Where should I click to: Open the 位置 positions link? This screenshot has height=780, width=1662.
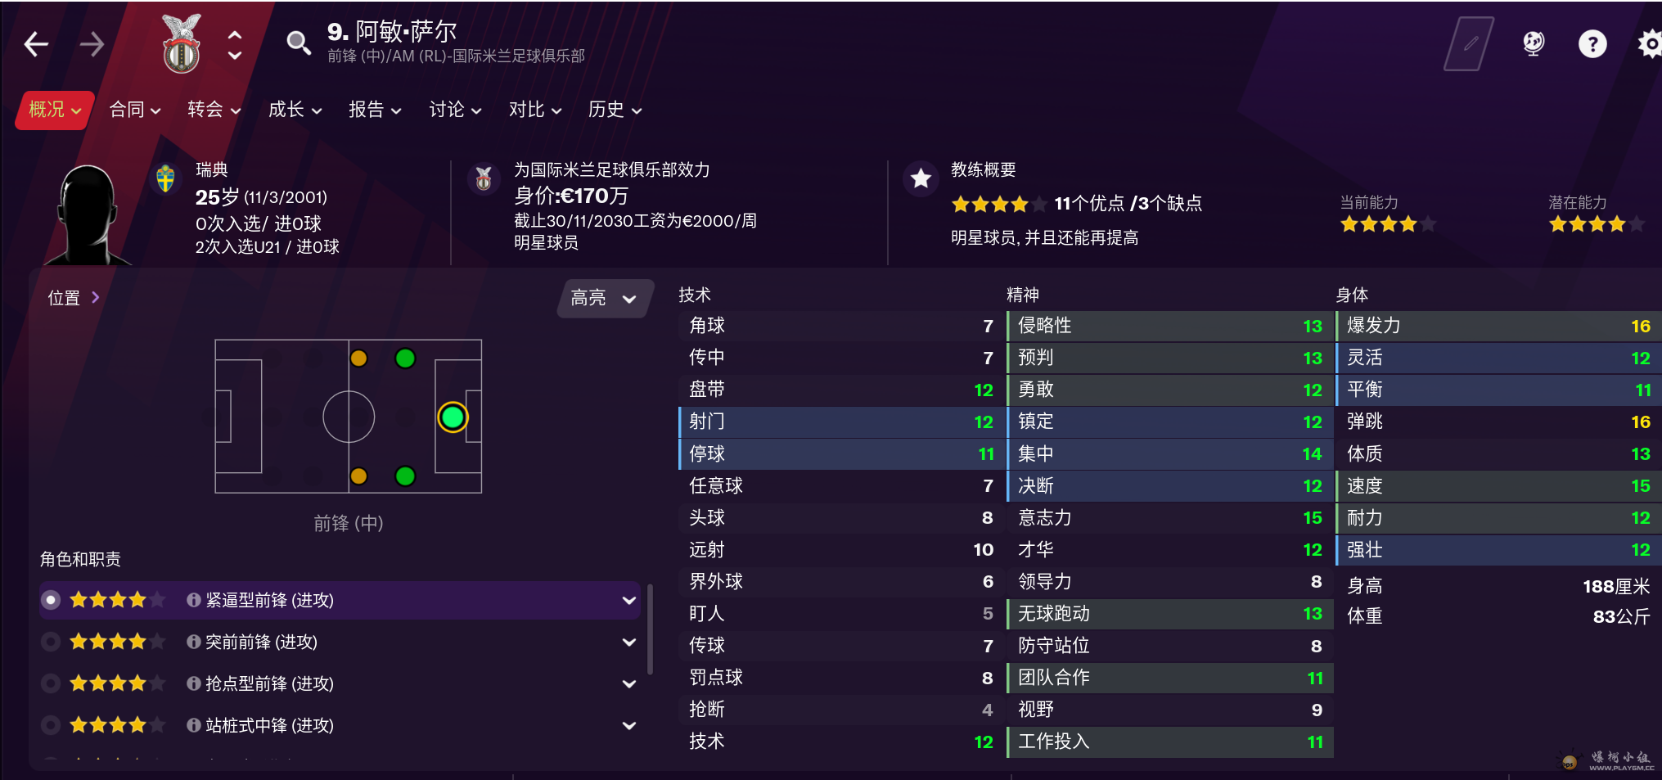point(74,298)
